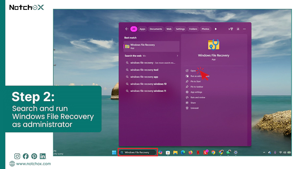Switch to the Apps filter tab

142,29
